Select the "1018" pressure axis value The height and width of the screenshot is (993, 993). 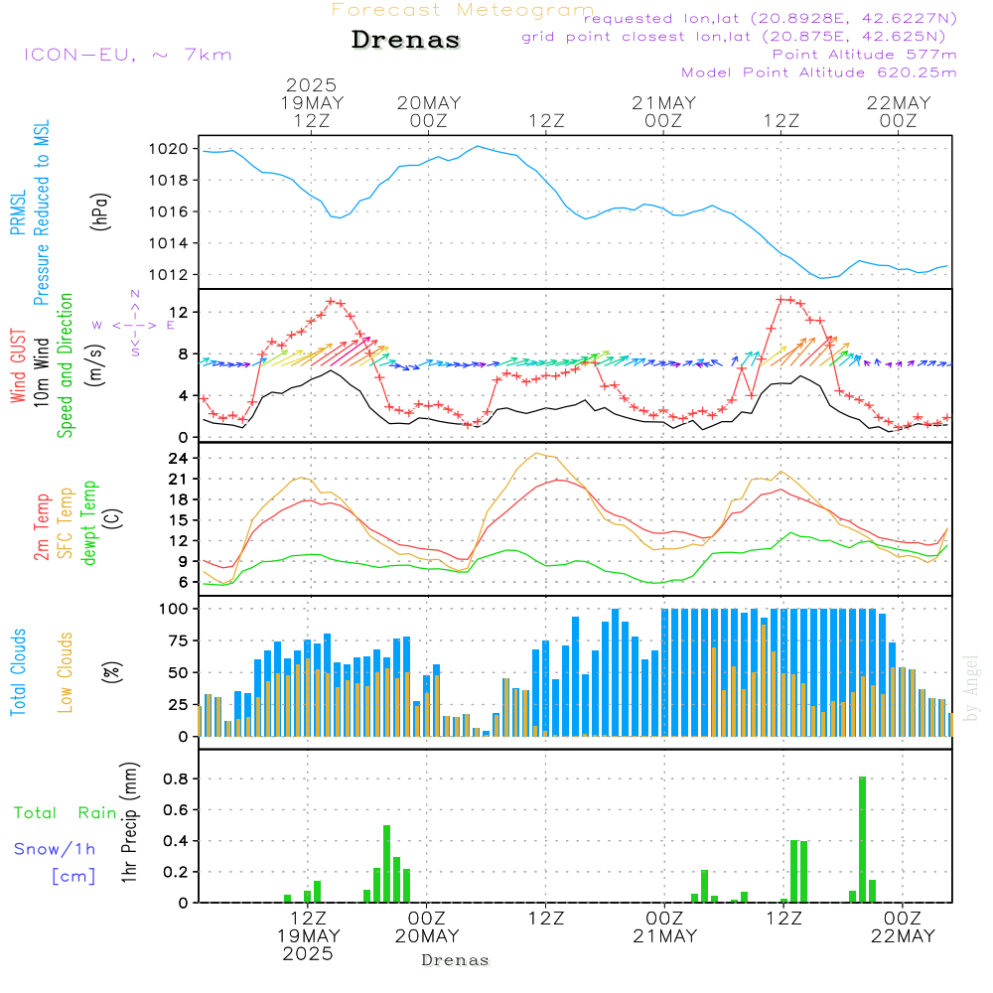169,181
